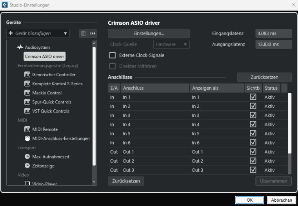
Task: Select Max. Aufnahmezeit clock icon
Action: click(x=27, y=156)
